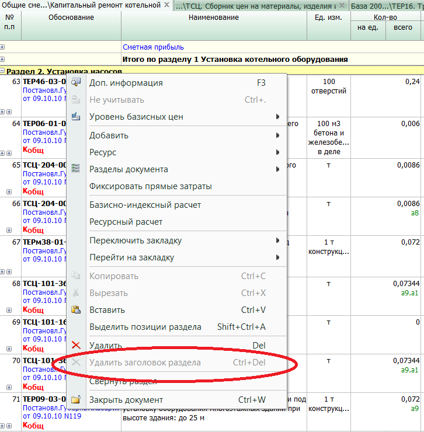This screenshot has width=424, height=432.
Task: Collapse Раздел 2 Установка насосов section
Action: (3, 71)
